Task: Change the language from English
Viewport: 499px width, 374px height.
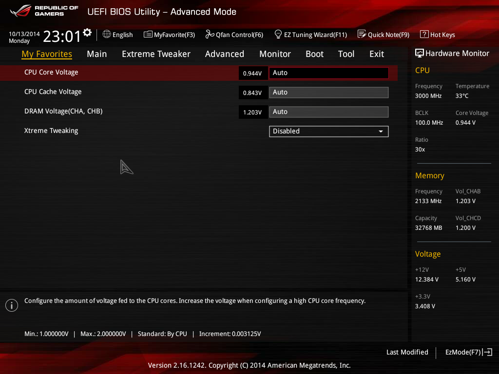Action: (122, 35)
